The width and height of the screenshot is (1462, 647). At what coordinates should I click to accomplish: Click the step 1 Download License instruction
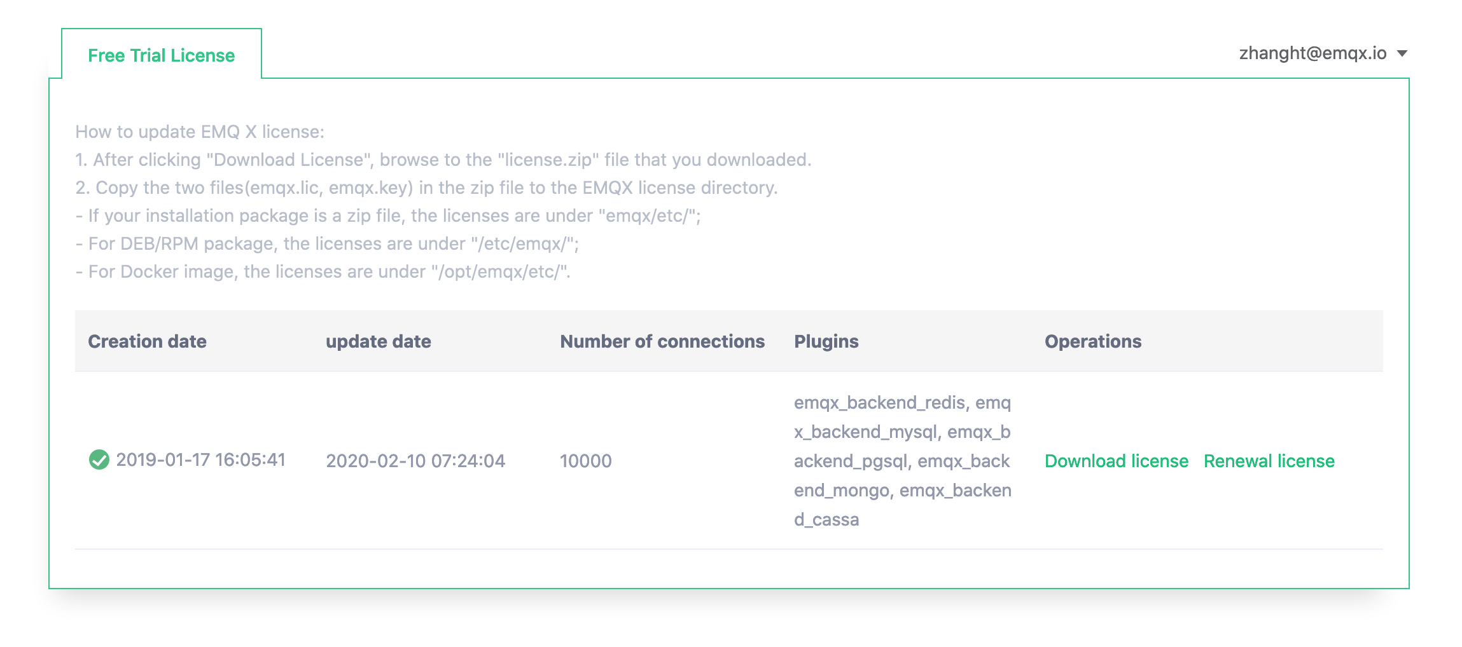click(x=443, y=160)
